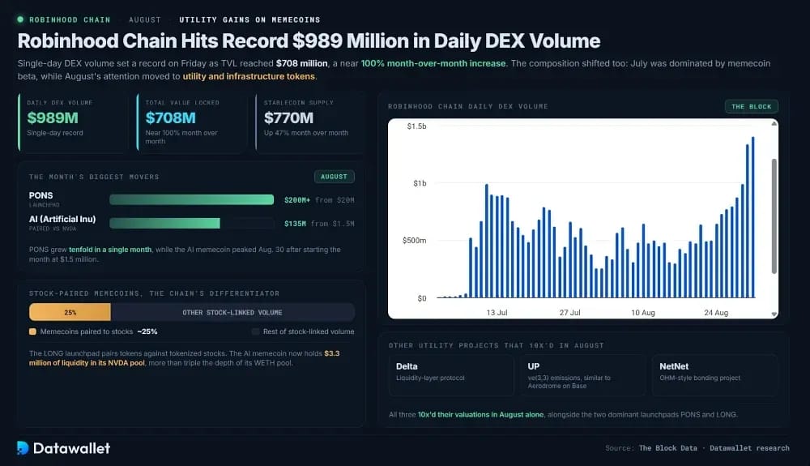Click the main headline about $989 Million

click(x=309, y=41)
